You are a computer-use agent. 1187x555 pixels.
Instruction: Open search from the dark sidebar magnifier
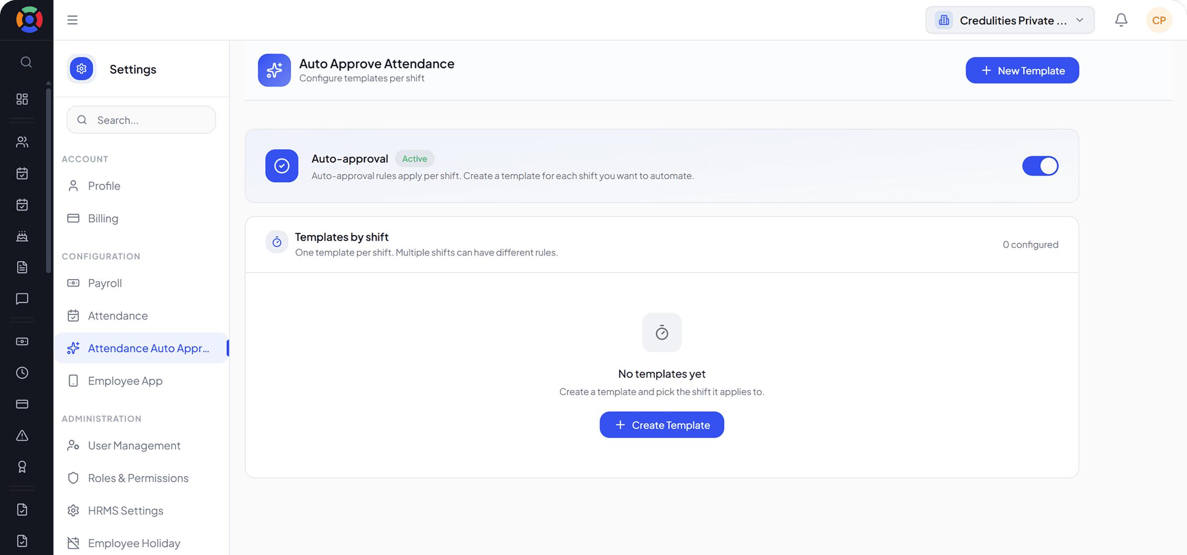click(26, 62)
